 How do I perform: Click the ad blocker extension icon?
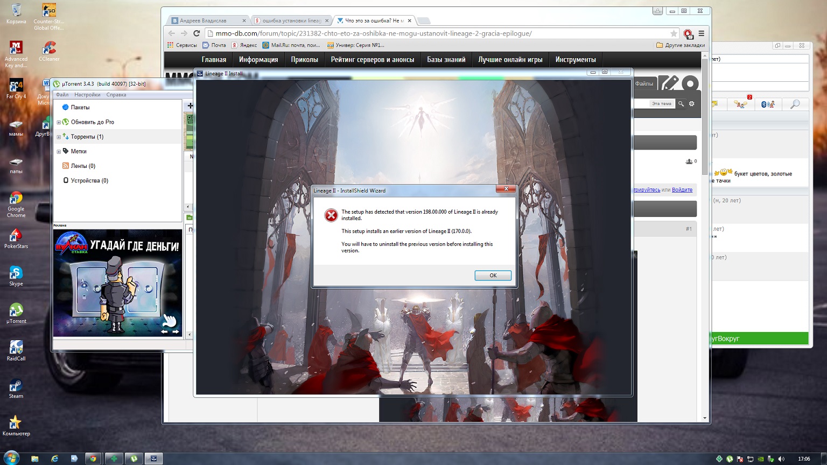(x=688, y=33)
